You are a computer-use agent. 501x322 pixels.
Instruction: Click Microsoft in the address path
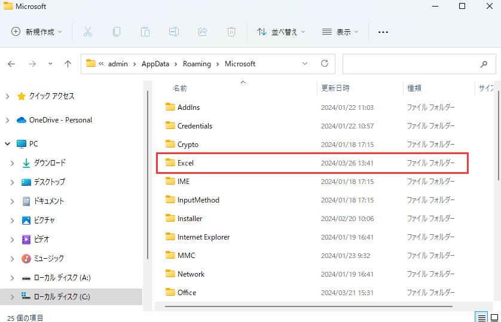(240, 64)
